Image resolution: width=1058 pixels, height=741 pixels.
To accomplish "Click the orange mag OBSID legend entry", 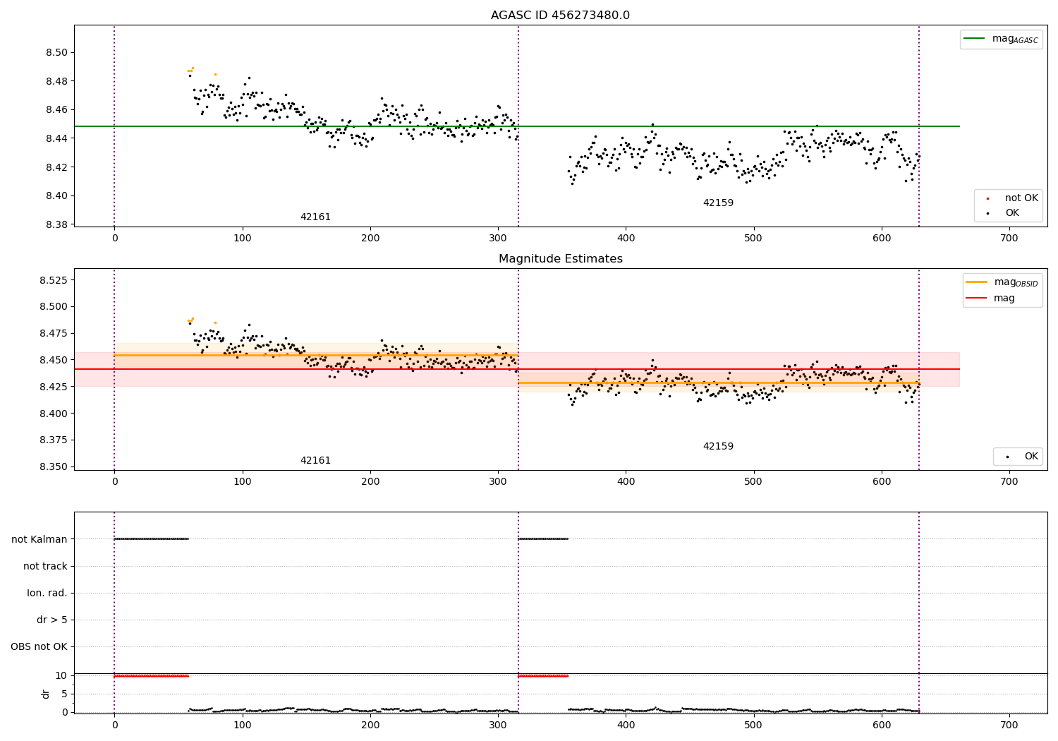I will click(1002, 282).
